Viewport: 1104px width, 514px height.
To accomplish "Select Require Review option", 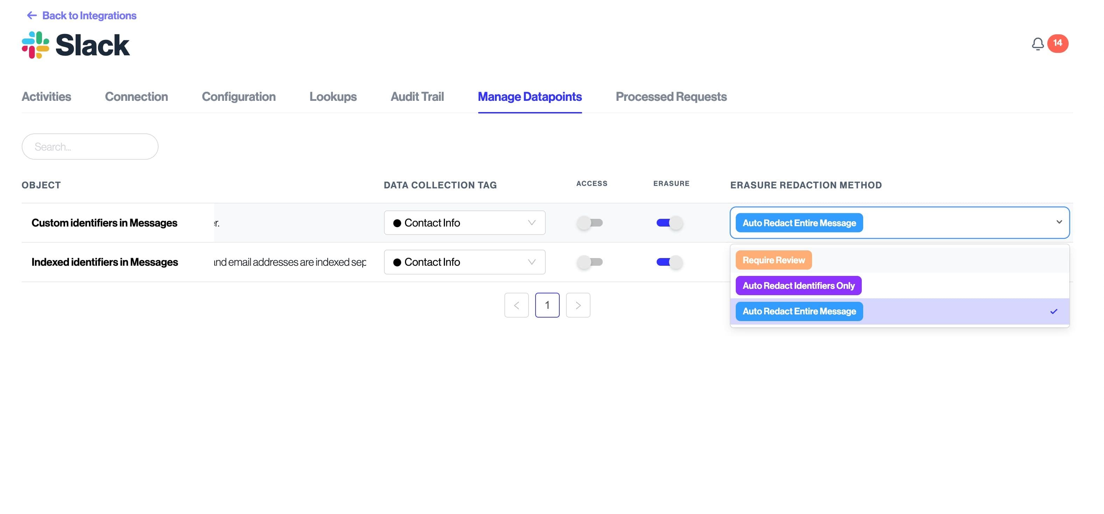I will 773,260.
